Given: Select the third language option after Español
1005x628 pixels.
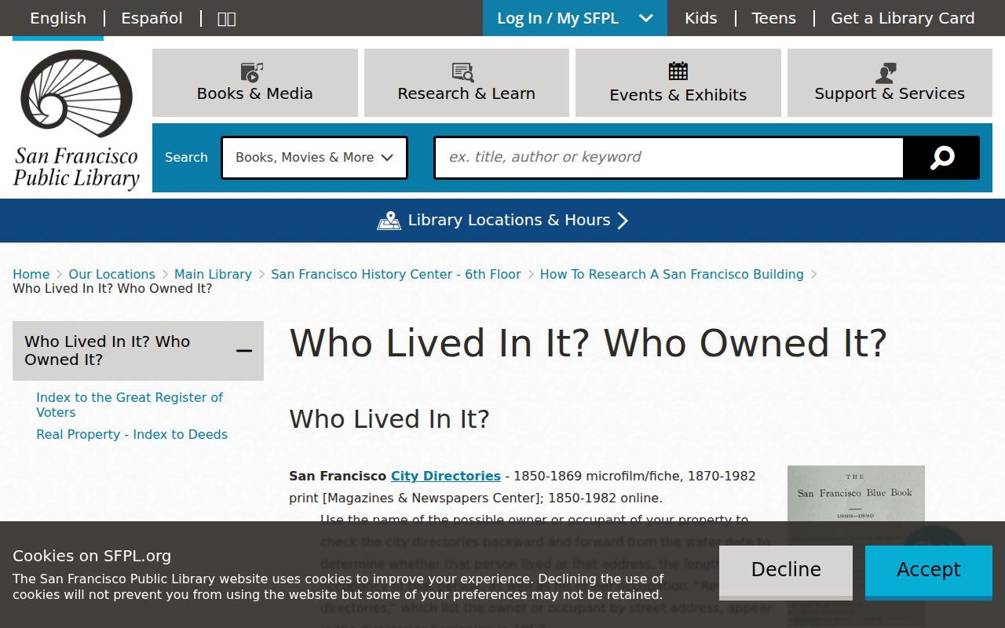Looking at the screenshot, I should click(x=226, y=18).
